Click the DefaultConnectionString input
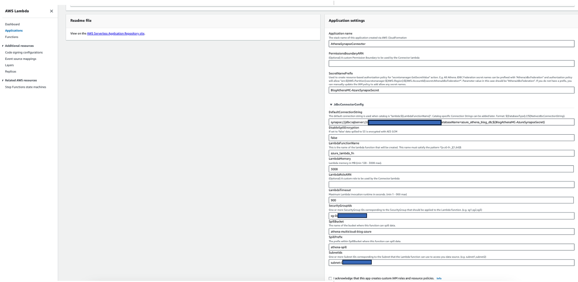This screenshot has width=578, height=282. (x=451, y=122)
